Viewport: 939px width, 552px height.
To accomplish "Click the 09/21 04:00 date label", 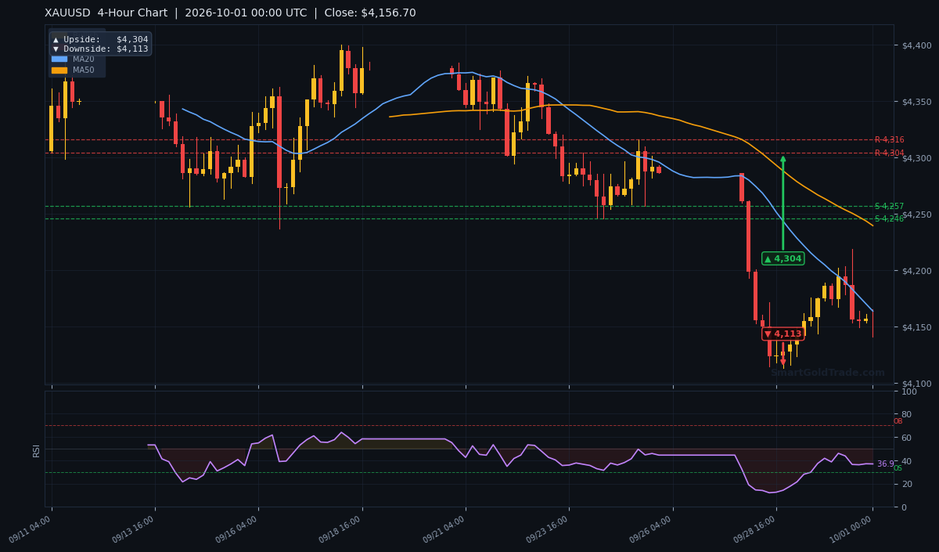I will click(x=444, y=529).
